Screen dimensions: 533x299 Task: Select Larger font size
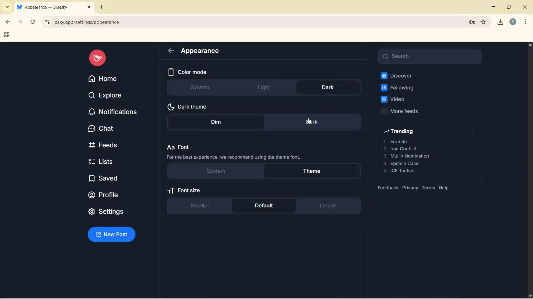(328, 206)
